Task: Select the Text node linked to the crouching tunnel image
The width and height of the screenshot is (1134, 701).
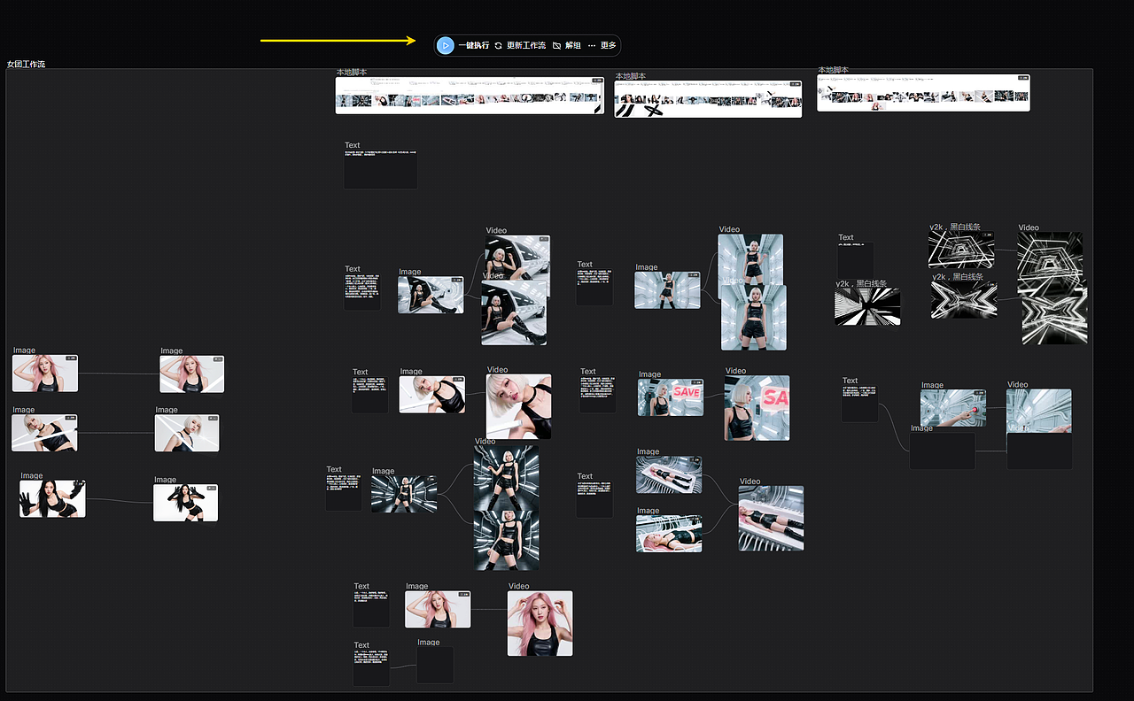Action: (344, 492)
